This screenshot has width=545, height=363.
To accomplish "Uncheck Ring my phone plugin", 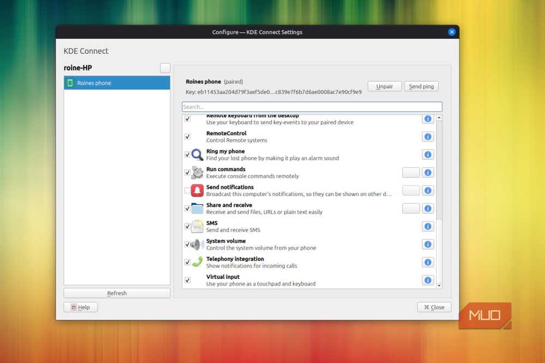I will coord(187,154).
